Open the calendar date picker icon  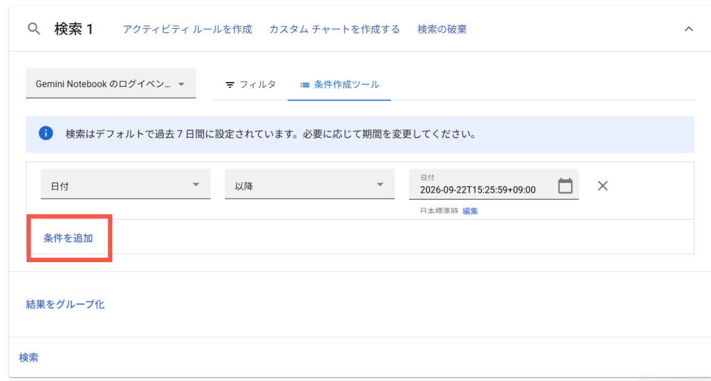click(x=565, y=186)
